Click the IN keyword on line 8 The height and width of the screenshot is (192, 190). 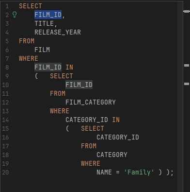pyautogui.click(x=69, y=67)
